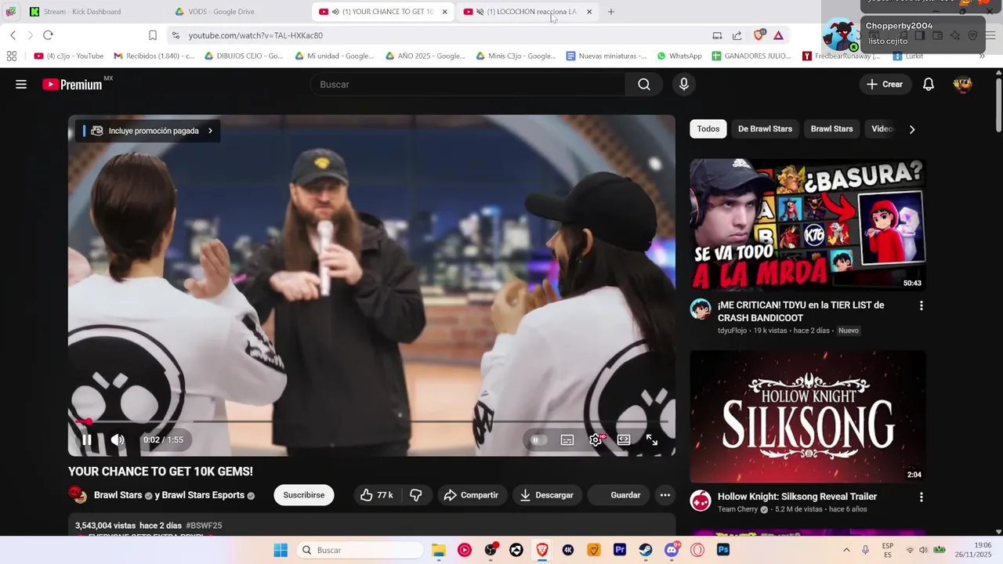
Task: Open Brave Rewards triangle icon
Action: coord(778,35)
